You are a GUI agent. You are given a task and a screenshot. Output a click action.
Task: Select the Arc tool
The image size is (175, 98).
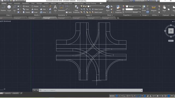[14, 8]
